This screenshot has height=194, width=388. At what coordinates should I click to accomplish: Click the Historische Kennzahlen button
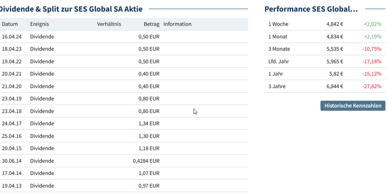click(353, 106)
